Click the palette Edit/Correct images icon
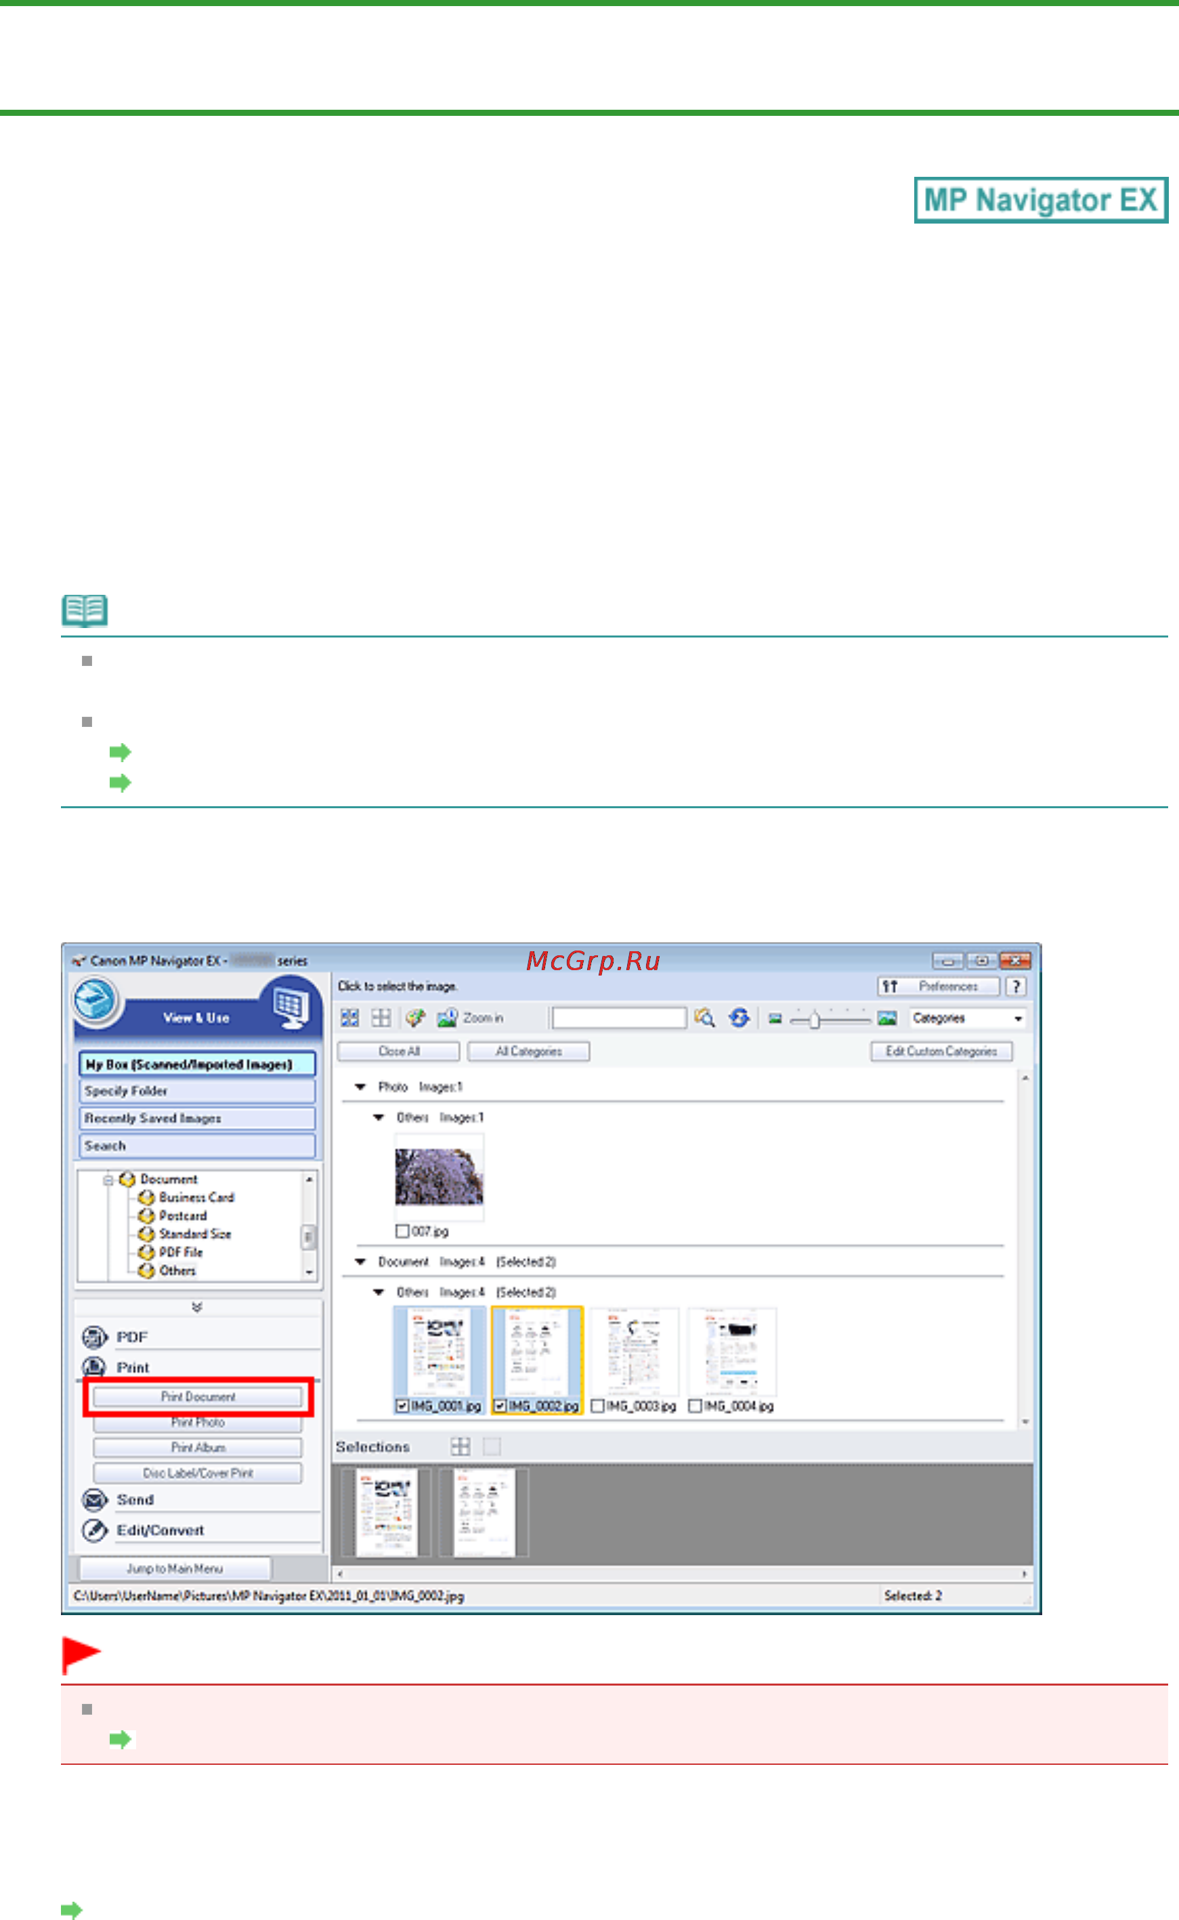The image size is (1179, 1920). (416, 1018)
